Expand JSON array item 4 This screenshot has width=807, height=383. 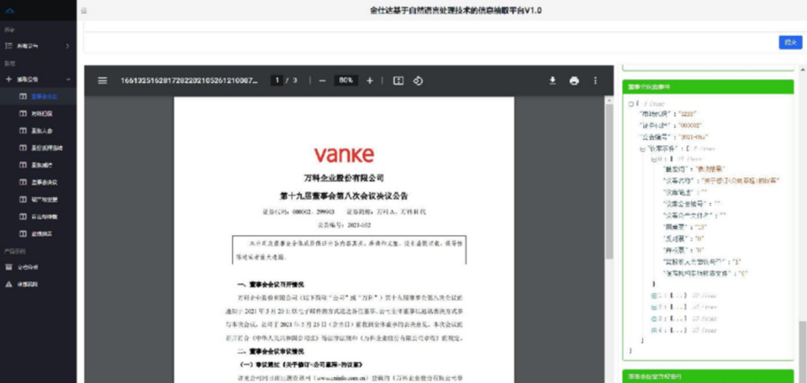click(654, 330)
